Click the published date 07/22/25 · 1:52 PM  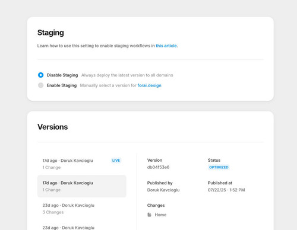pyautogui.click(x=226, y=190)
